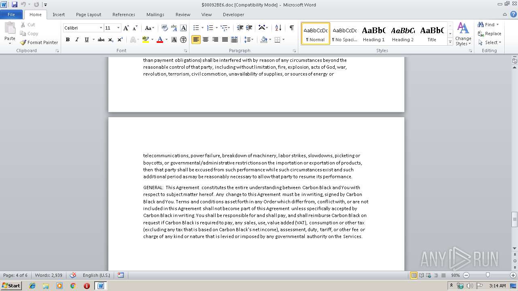Click the Zoom Out minus icon
The height and width of the screenshot is (291, 518).
[x=466, y=275]
